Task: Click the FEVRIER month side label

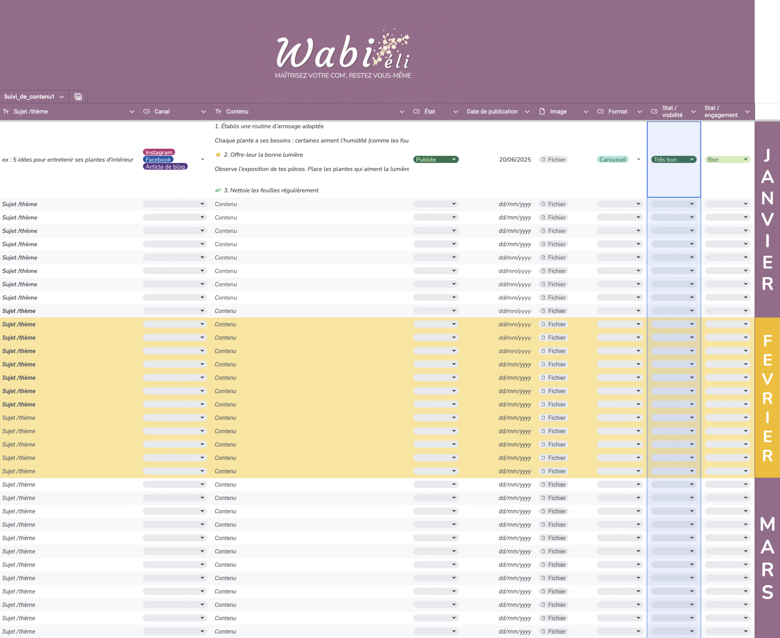Action: coord(767,398)
